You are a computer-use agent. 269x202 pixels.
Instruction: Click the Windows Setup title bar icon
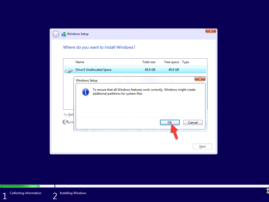click(x=64, y=34)
